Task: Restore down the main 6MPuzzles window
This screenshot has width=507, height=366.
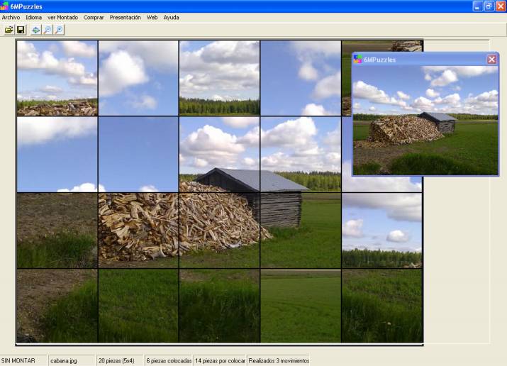Action: pos(489,6)
